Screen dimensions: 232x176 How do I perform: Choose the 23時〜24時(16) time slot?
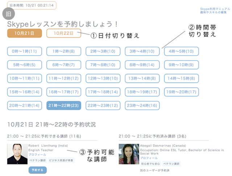coord(142,106)
